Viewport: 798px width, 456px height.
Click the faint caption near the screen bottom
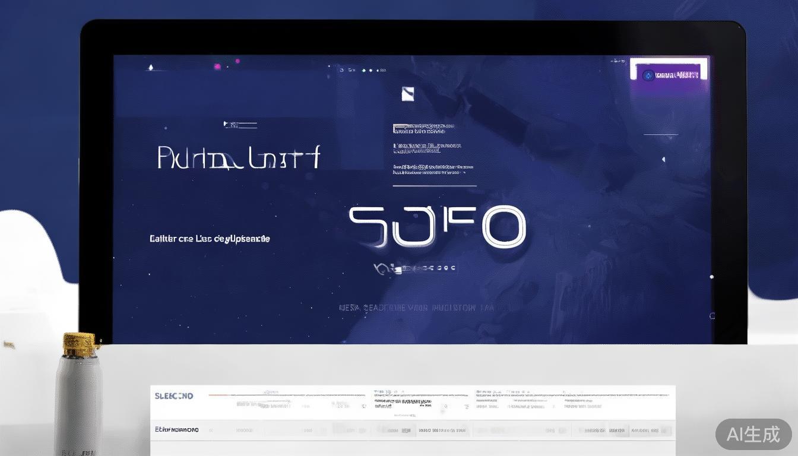coord(416,308)
